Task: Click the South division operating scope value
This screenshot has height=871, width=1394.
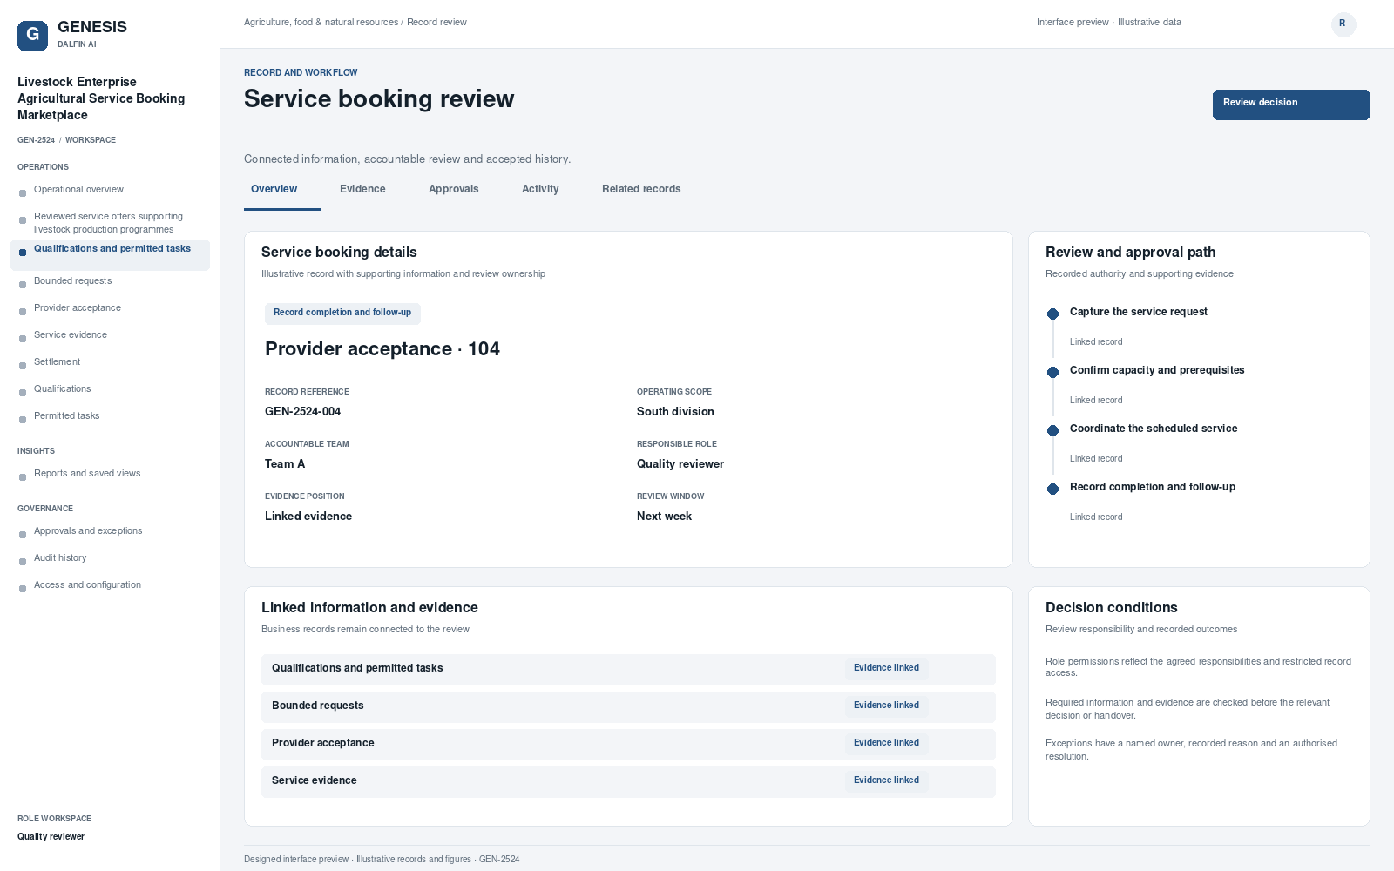Action: pyautogui.click(x=675, y=412)
